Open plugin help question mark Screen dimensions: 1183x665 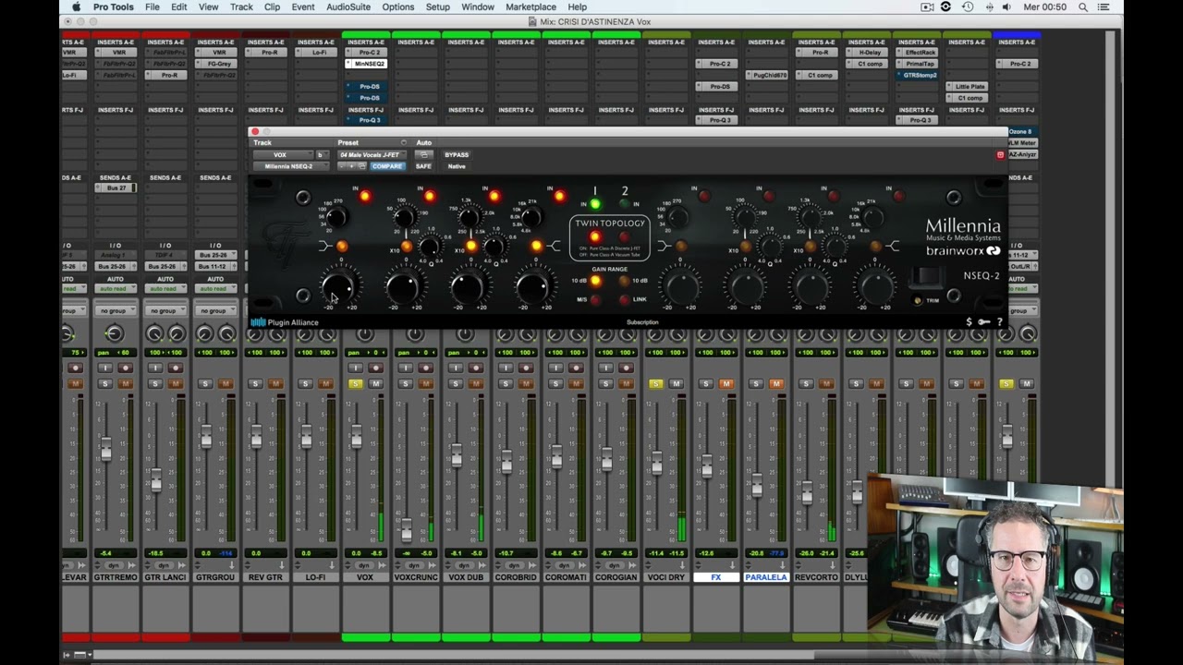tap(999, 322)
